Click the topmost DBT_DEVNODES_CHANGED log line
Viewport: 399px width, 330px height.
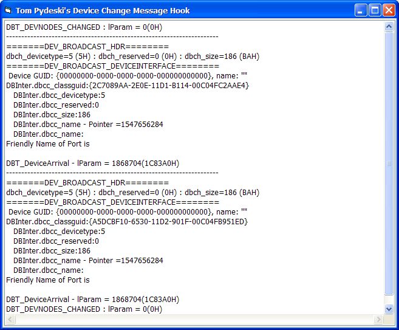(x=84, y=27)
